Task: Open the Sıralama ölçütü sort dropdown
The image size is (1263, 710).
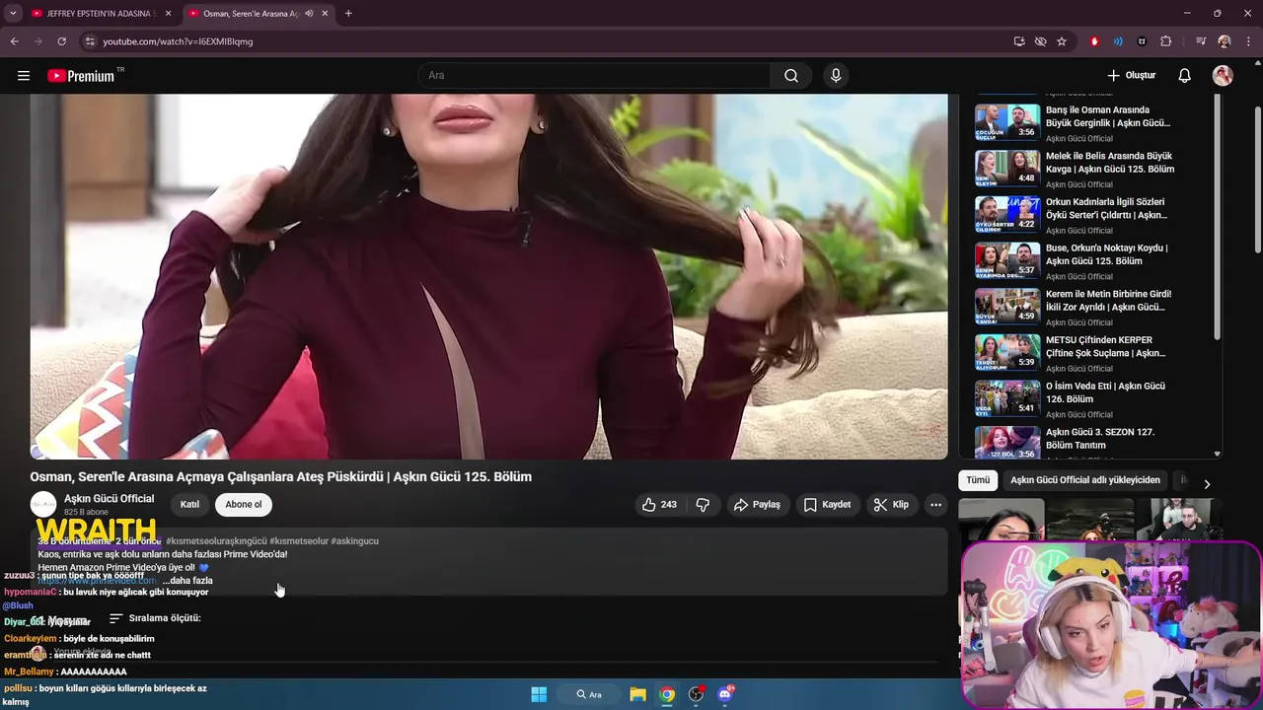Action: point(155,618)
